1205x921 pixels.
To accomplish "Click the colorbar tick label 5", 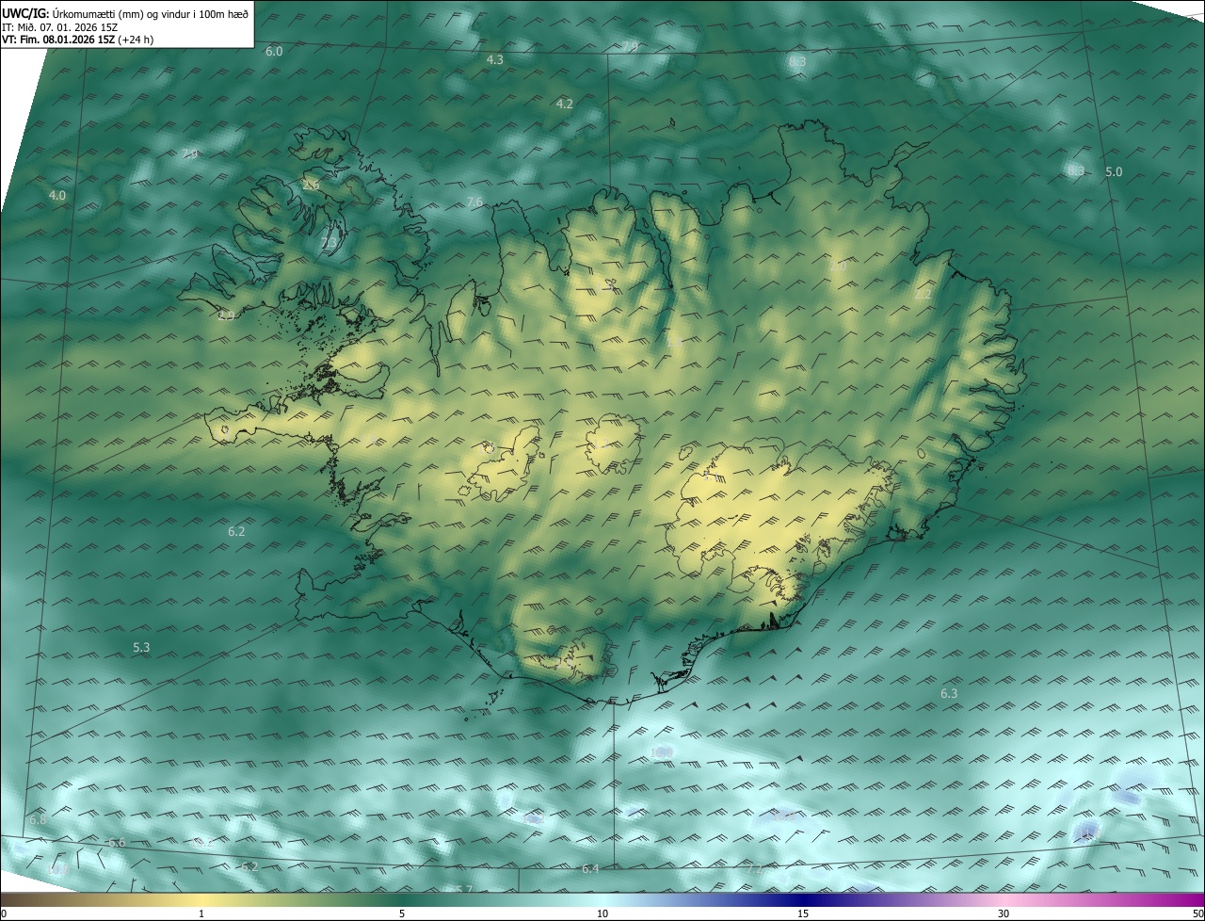I will 402,913.
